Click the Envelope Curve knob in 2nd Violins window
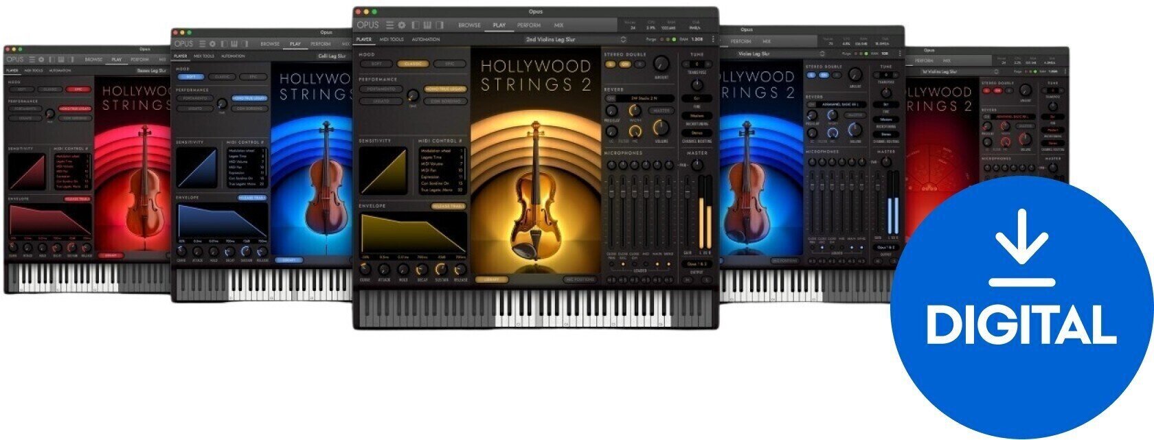 point(365,270)
